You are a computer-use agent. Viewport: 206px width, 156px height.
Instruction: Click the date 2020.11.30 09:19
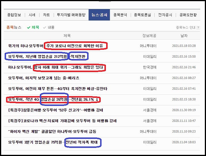pos(184,110)
